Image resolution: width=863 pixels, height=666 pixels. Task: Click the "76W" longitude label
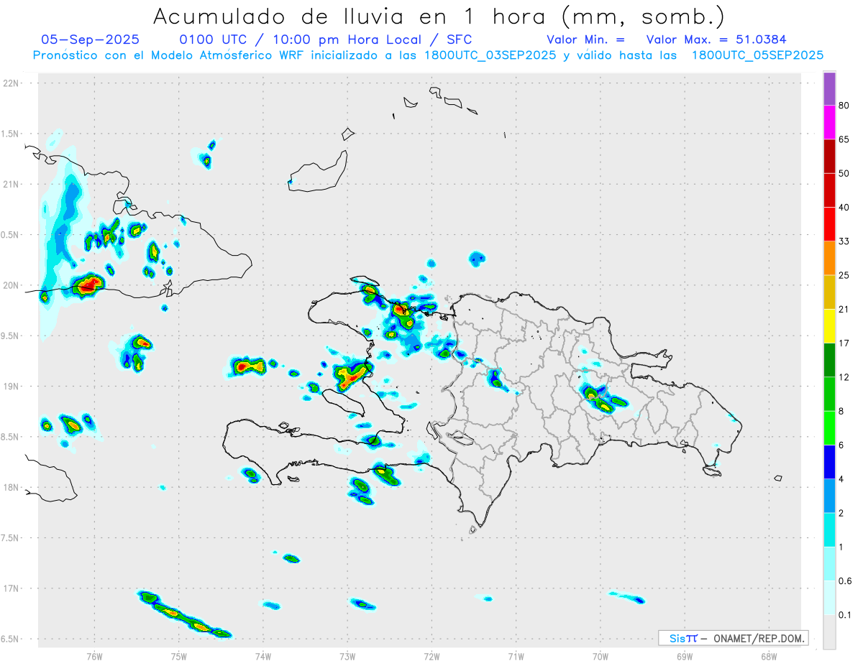coord(94,656)
